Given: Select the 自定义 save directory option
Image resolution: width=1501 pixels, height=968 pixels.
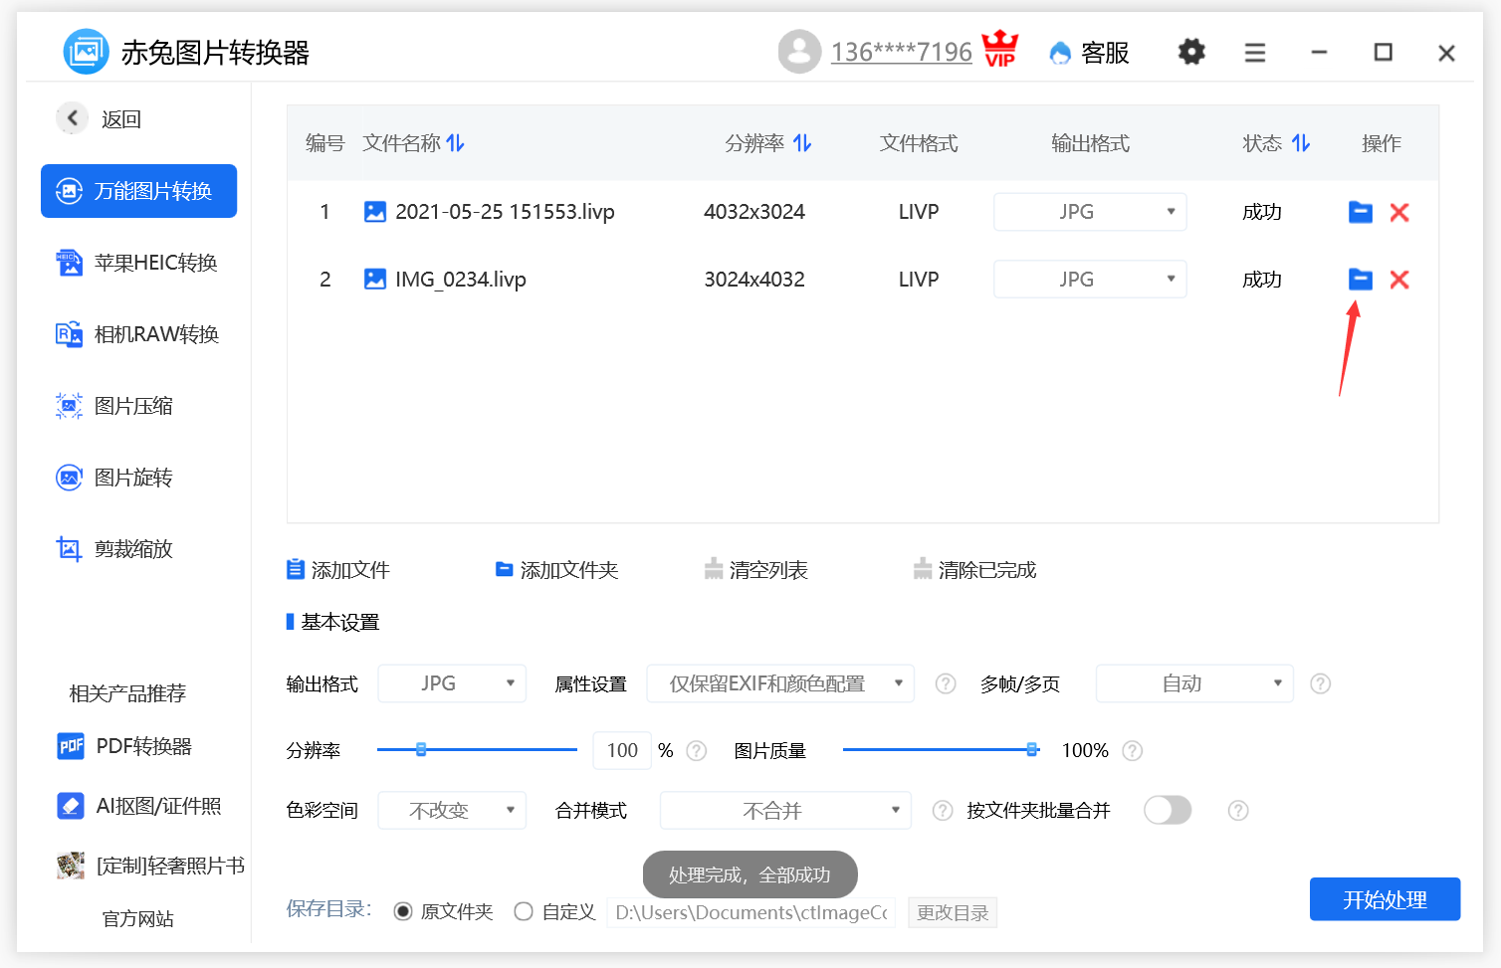Looking at the screenshot, I should (524, 911).
